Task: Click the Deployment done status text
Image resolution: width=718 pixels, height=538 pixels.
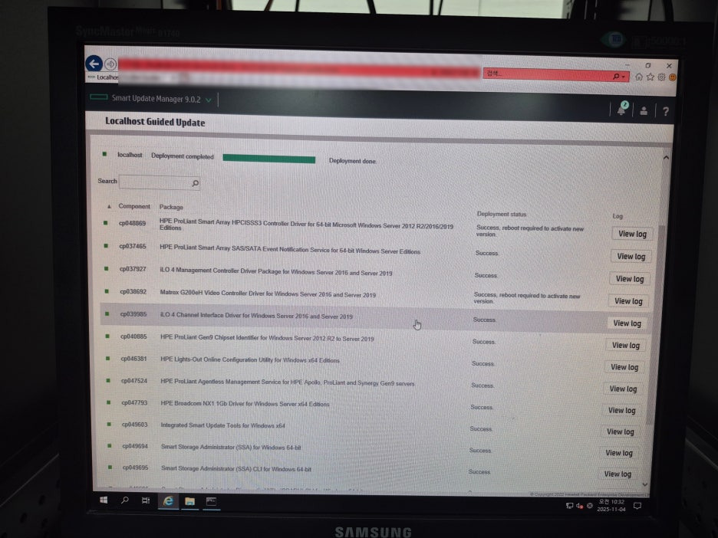Action: [x=352, y=161]
